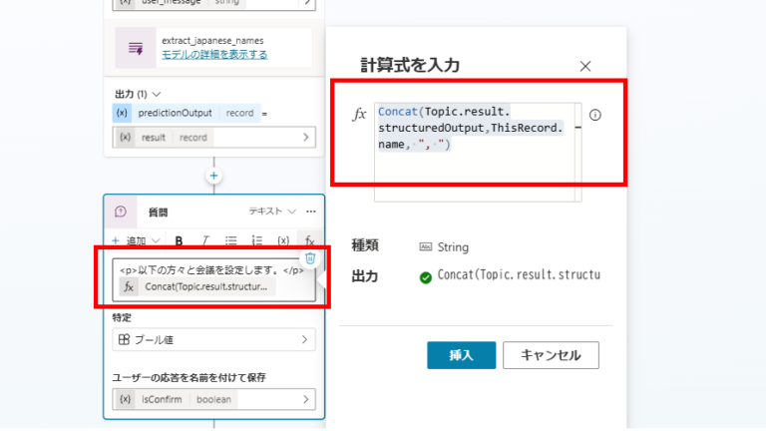Open the テキスト type dropdown
Viewport: 766px width, 431px height.
pyautogui.click(x=272, y=212)
